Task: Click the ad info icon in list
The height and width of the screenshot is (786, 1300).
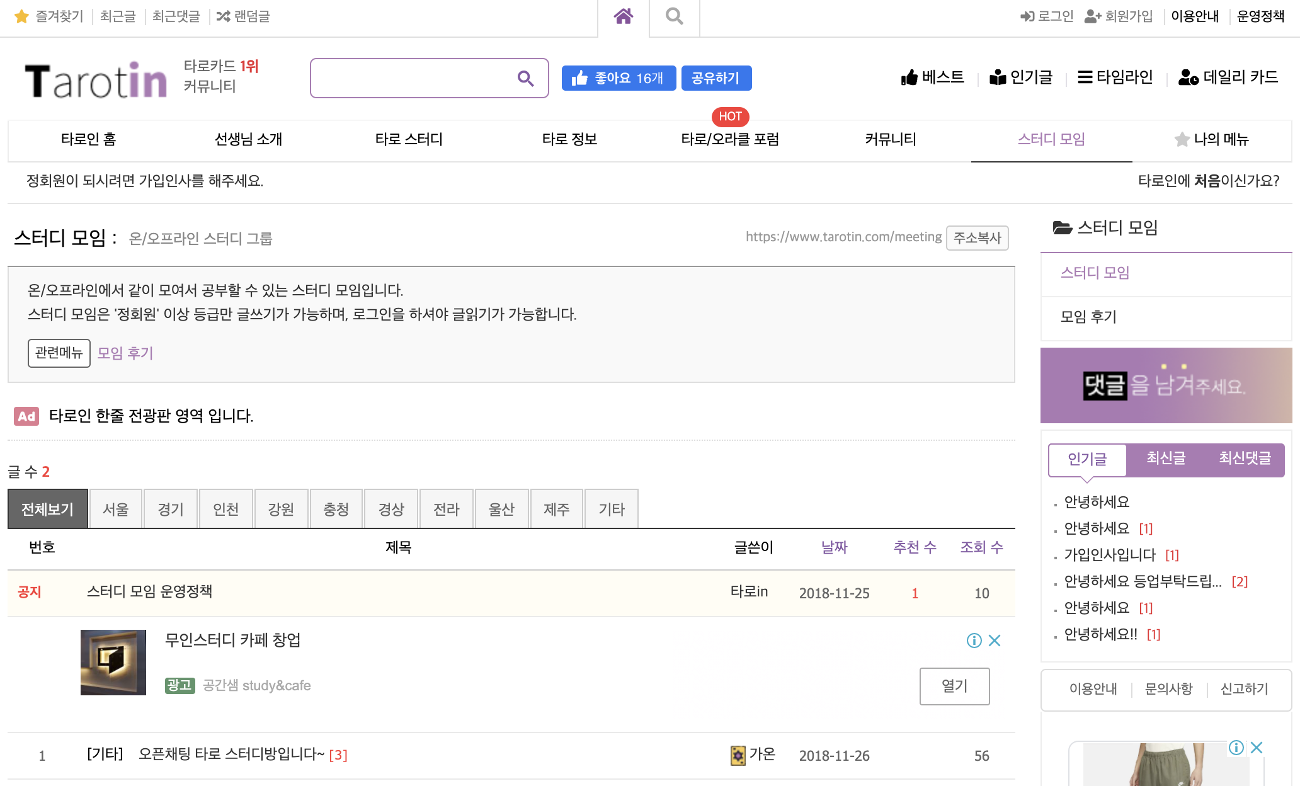Action: pyautogui.click(x=974, y=641)
